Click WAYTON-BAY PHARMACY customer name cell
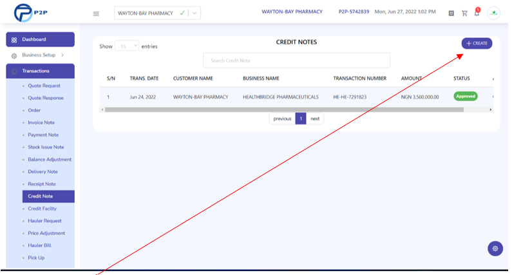This screenshot has width=512, height=275. [x=200, y=97]
